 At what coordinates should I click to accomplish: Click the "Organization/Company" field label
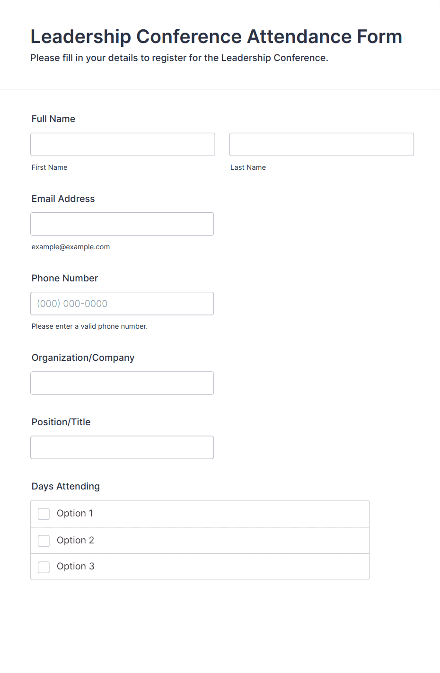83,358
